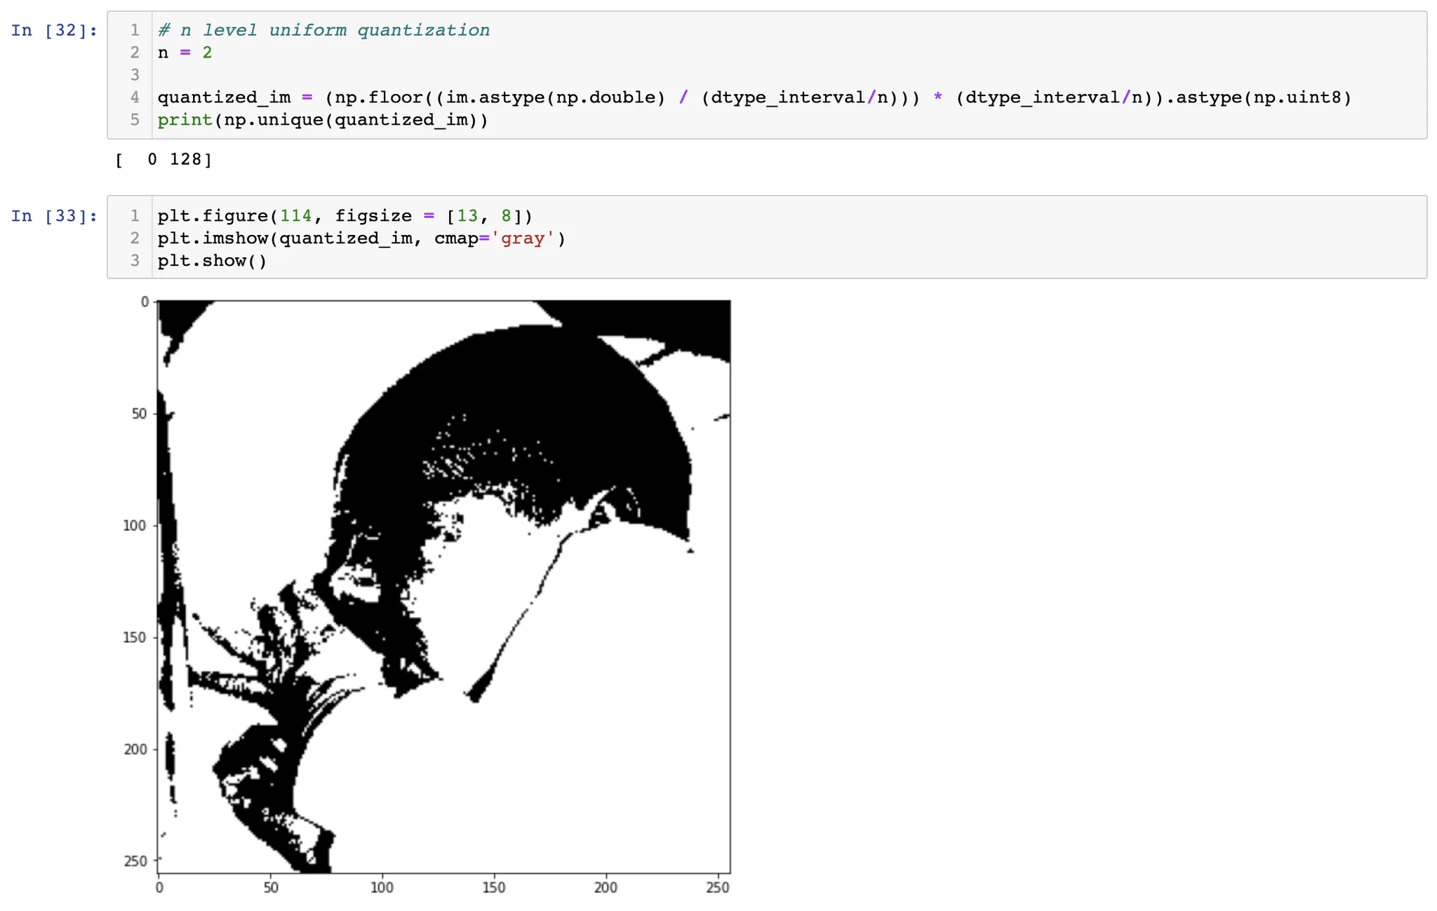1437x911 pixels.
Task: Click astype(np.uint8) at end of line 4
Action: (x=1263, y=97)
